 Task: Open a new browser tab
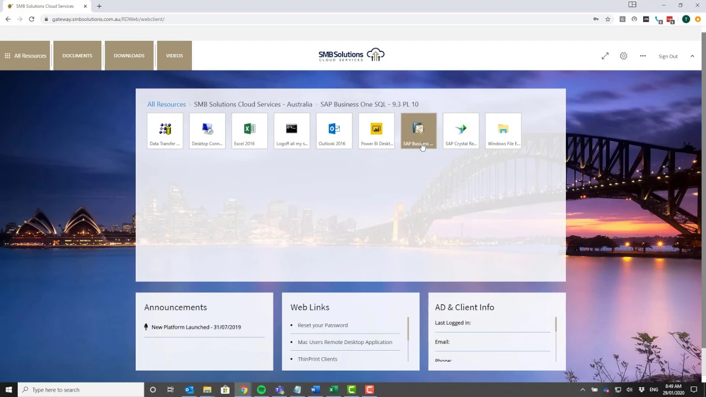[x=99, y=6]
